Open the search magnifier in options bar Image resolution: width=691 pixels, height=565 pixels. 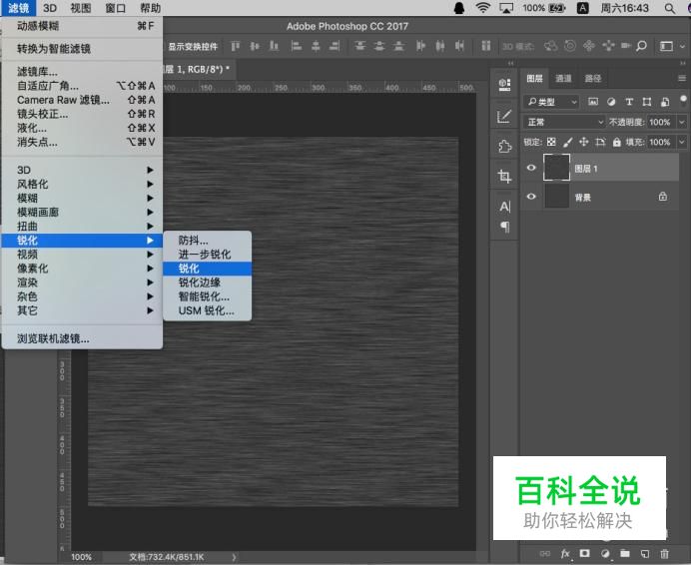pyautogui.click(x=642, y=46)
